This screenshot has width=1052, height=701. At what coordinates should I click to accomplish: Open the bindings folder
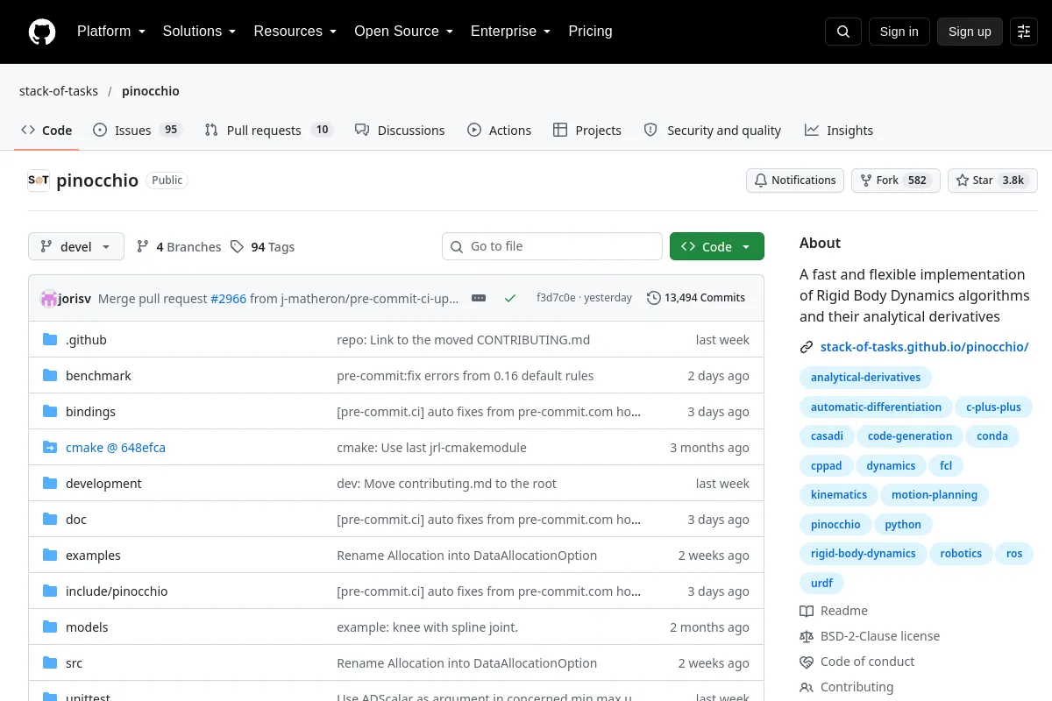point(90,412)
